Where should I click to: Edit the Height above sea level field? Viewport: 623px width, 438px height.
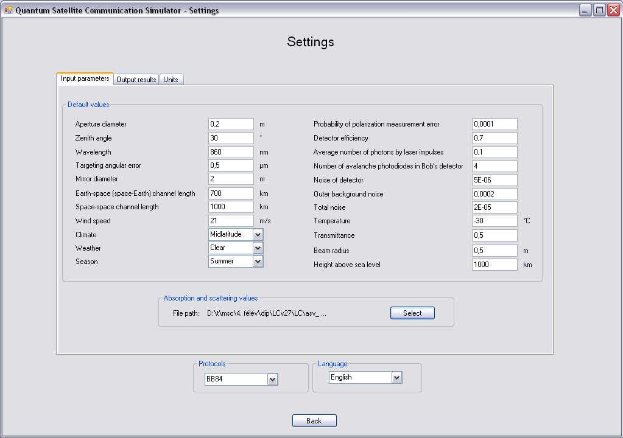[495, 264]
